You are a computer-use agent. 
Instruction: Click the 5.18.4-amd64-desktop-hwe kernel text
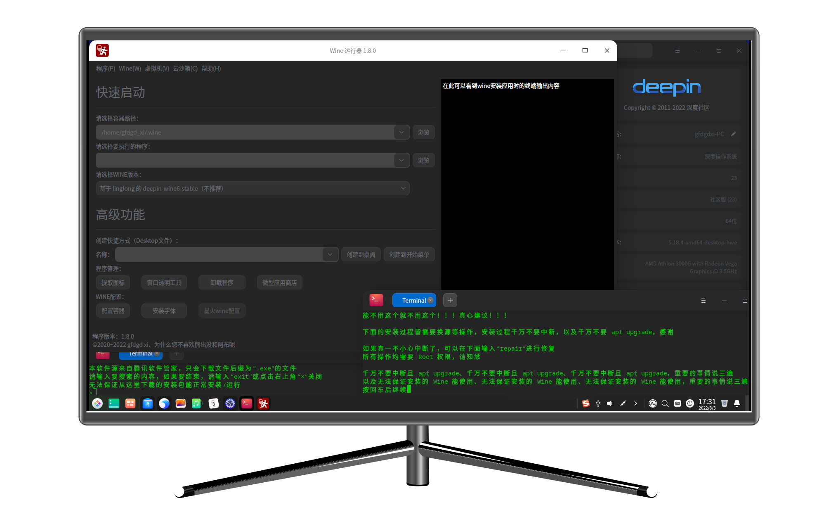(x=703, y=242)
